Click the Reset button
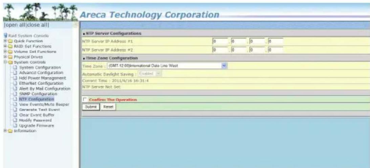 (108, 107)
